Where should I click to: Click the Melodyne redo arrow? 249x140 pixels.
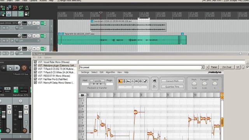(154, 87)
